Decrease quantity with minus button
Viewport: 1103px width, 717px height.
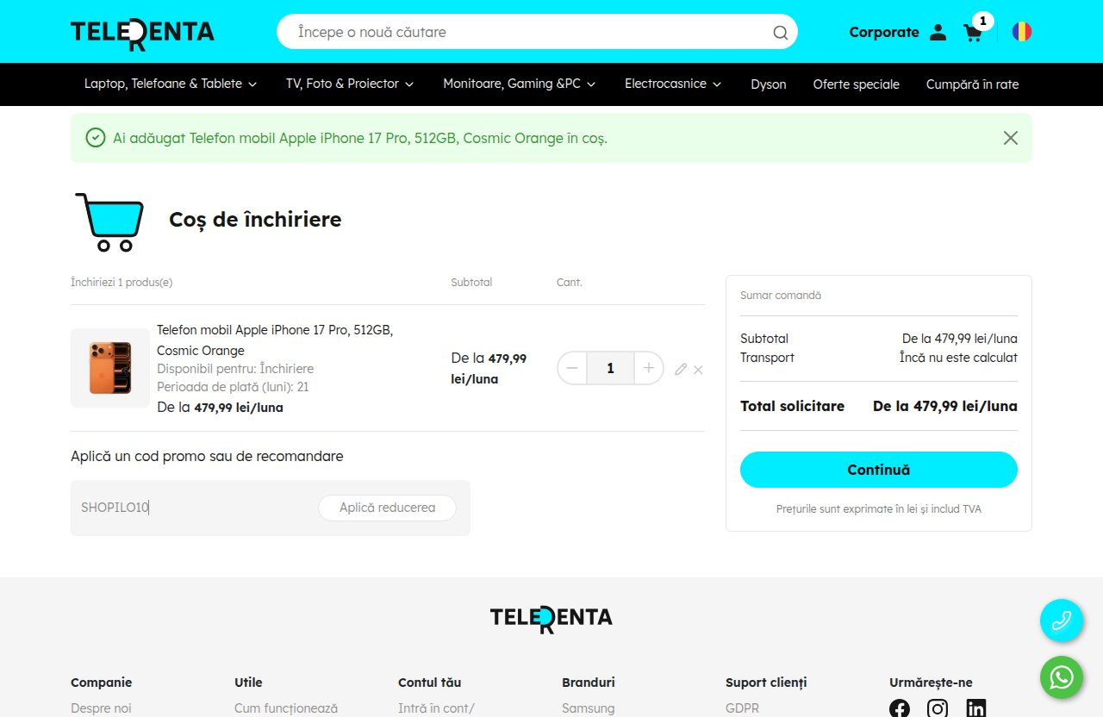572,368
